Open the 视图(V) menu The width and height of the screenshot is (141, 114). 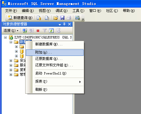click(x=45, y=11)
